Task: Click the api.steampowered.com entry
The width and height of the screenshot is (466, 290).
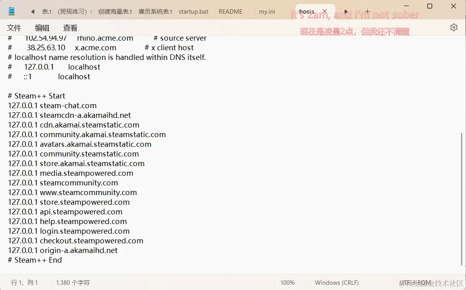Action: pos(65,212)
